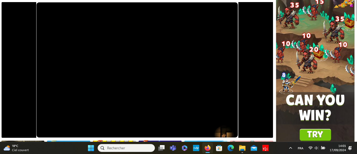The width and height of the screenshot is (357, 154).
Task: Click the Rechercher search box
Action: click(x=126, y=148)
